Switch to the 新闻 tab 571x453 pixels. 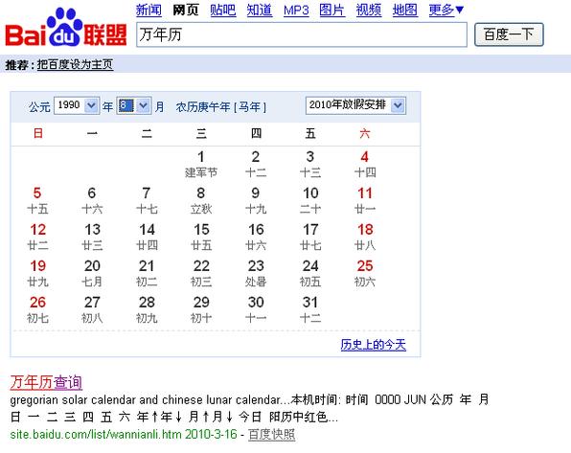click(148, 10)
